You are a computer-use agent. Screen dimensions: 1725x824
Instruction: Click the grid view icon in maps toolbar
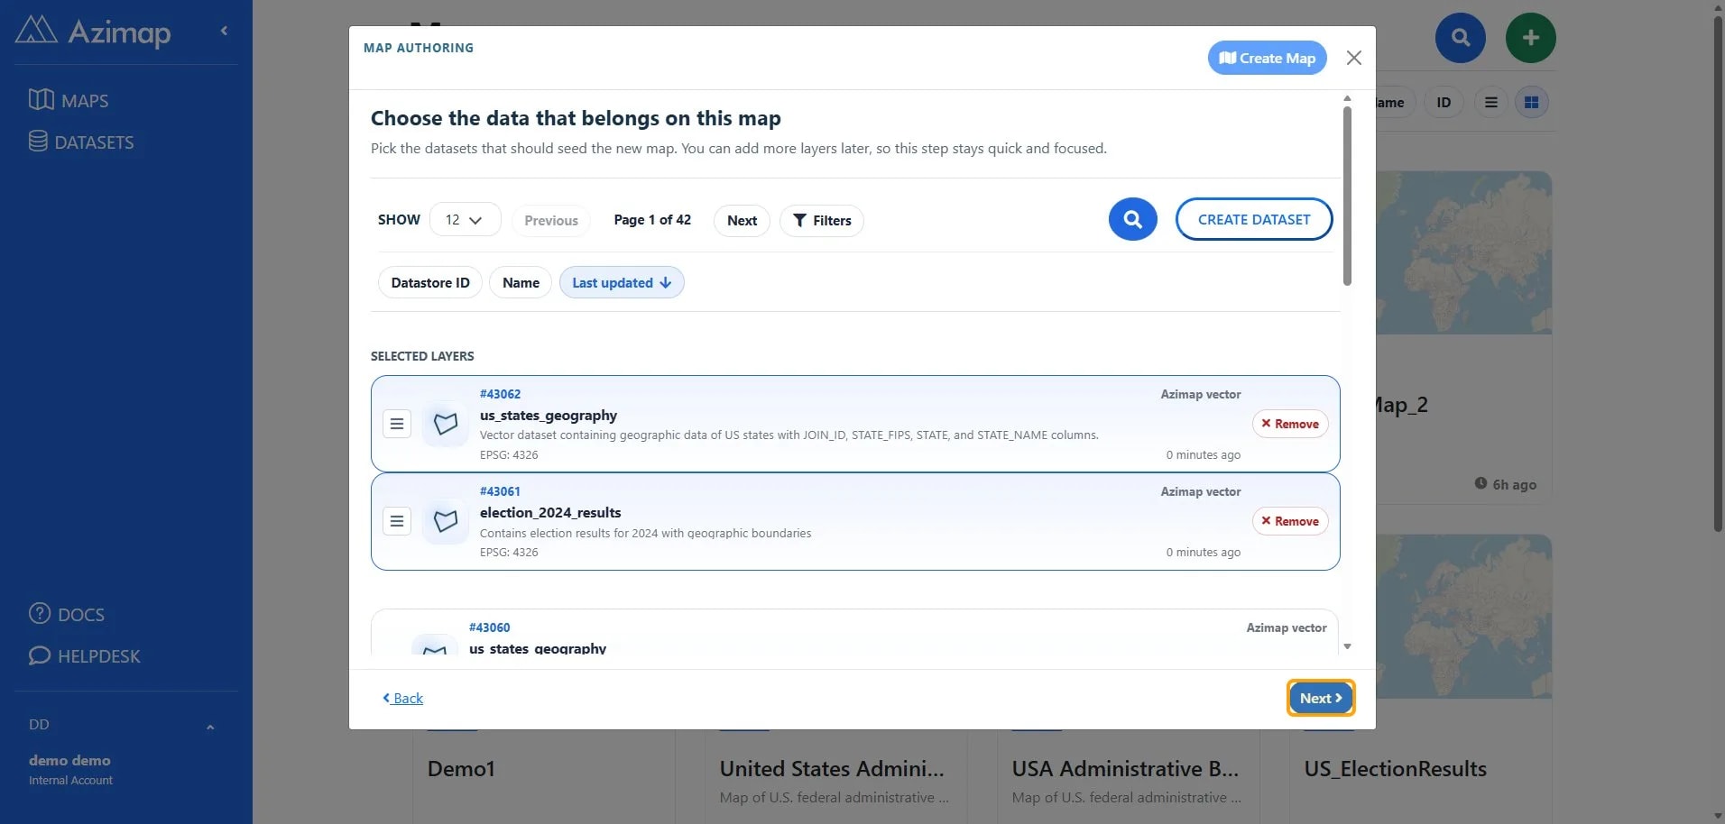[x=1531, y=102]
